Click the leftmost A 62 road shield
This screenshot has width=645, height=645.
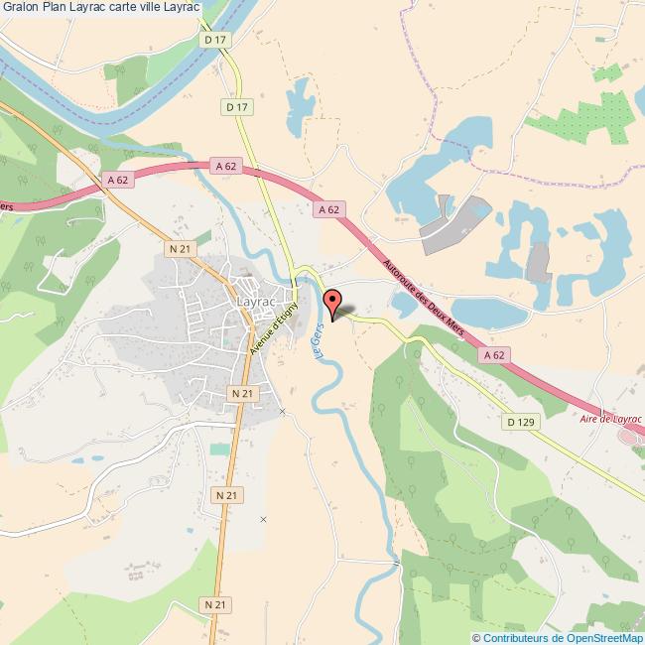pyautogui.click(x=118, y=180)
